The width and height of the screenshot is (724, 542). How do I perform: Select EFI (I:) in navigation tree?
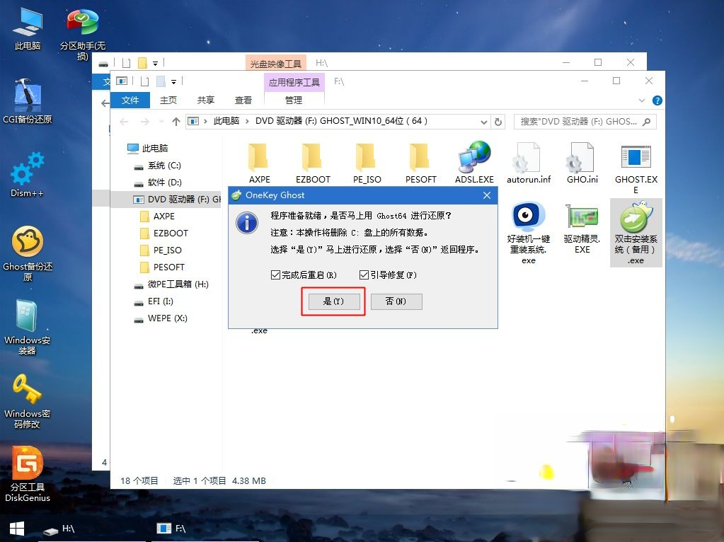(154, 301)
